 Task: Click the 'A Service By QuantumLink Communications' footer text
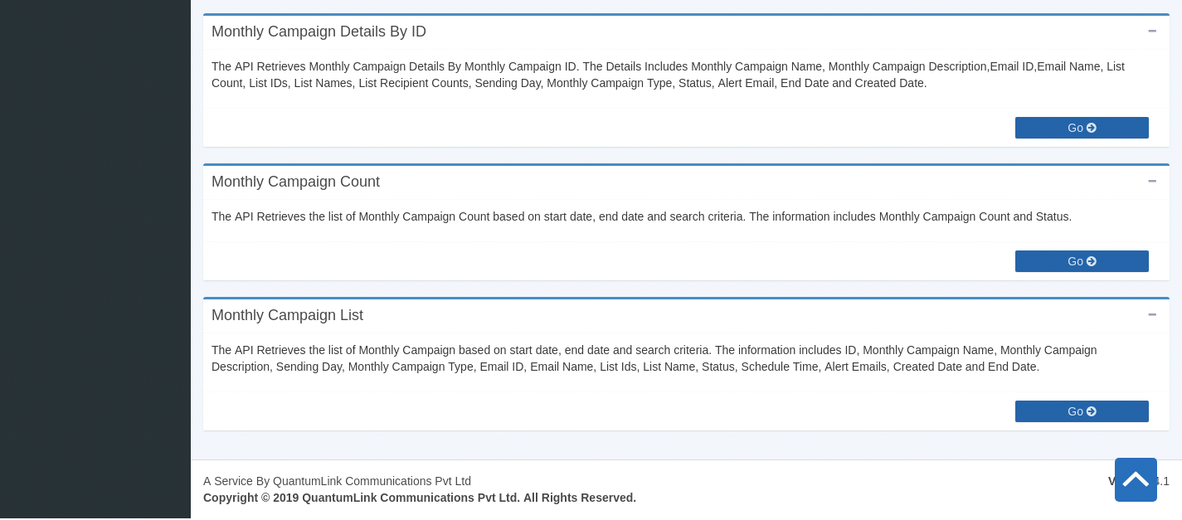tap(337, 481)
